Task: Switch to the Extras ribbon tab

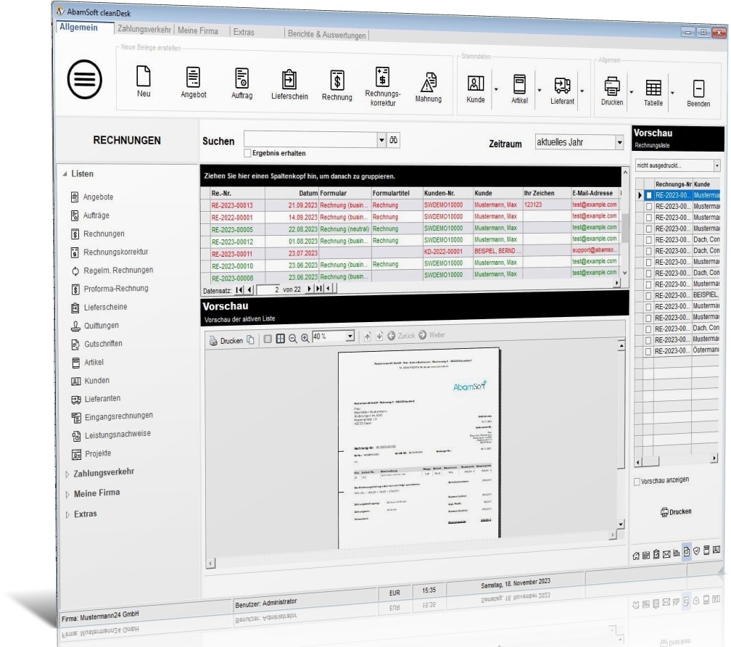Action: point(244,32)
